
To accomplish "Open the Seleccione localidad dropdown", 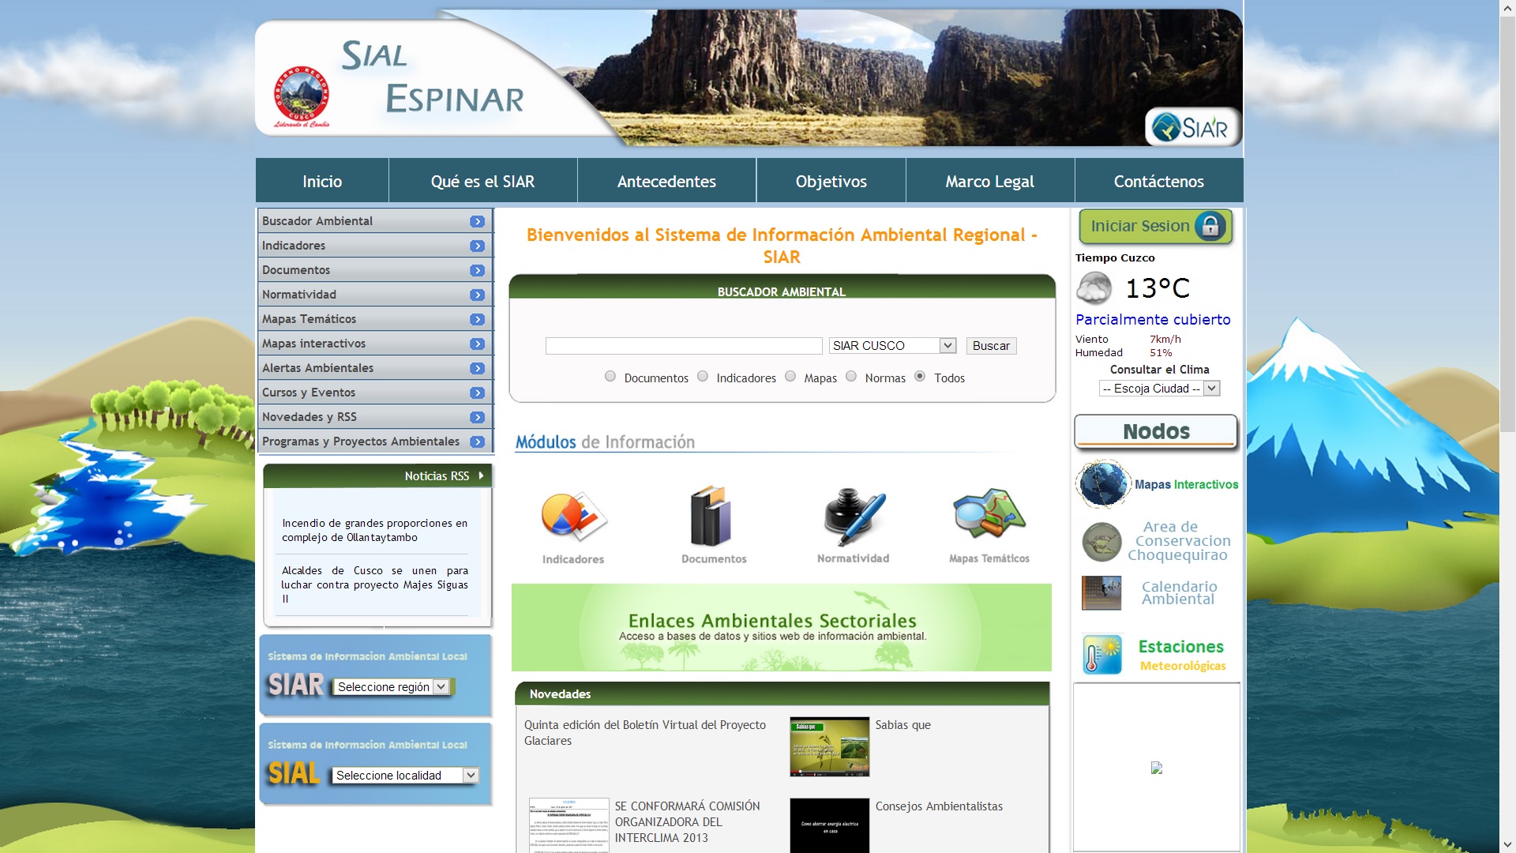I will click(x=406, y=776).
